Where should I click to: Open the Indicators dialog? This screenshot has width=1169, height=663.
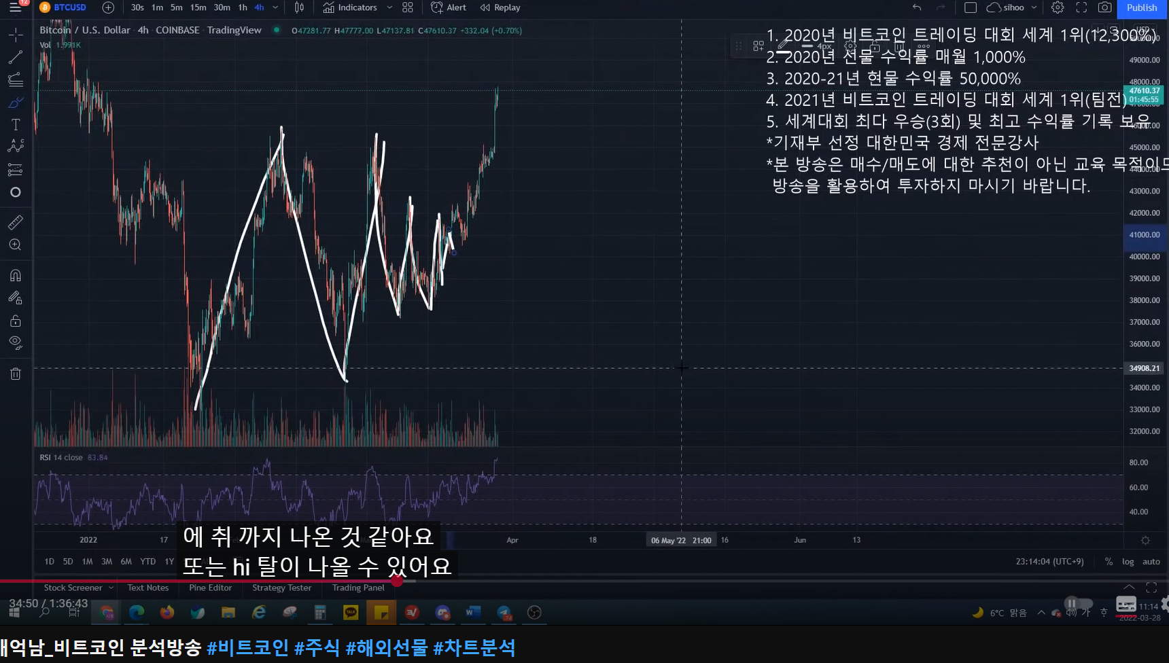(x=351, y=7)
